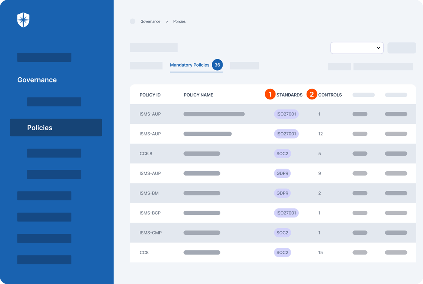Click the 36 count badge
The height and width of the screenshot is (284, 423).
(217, 65)
